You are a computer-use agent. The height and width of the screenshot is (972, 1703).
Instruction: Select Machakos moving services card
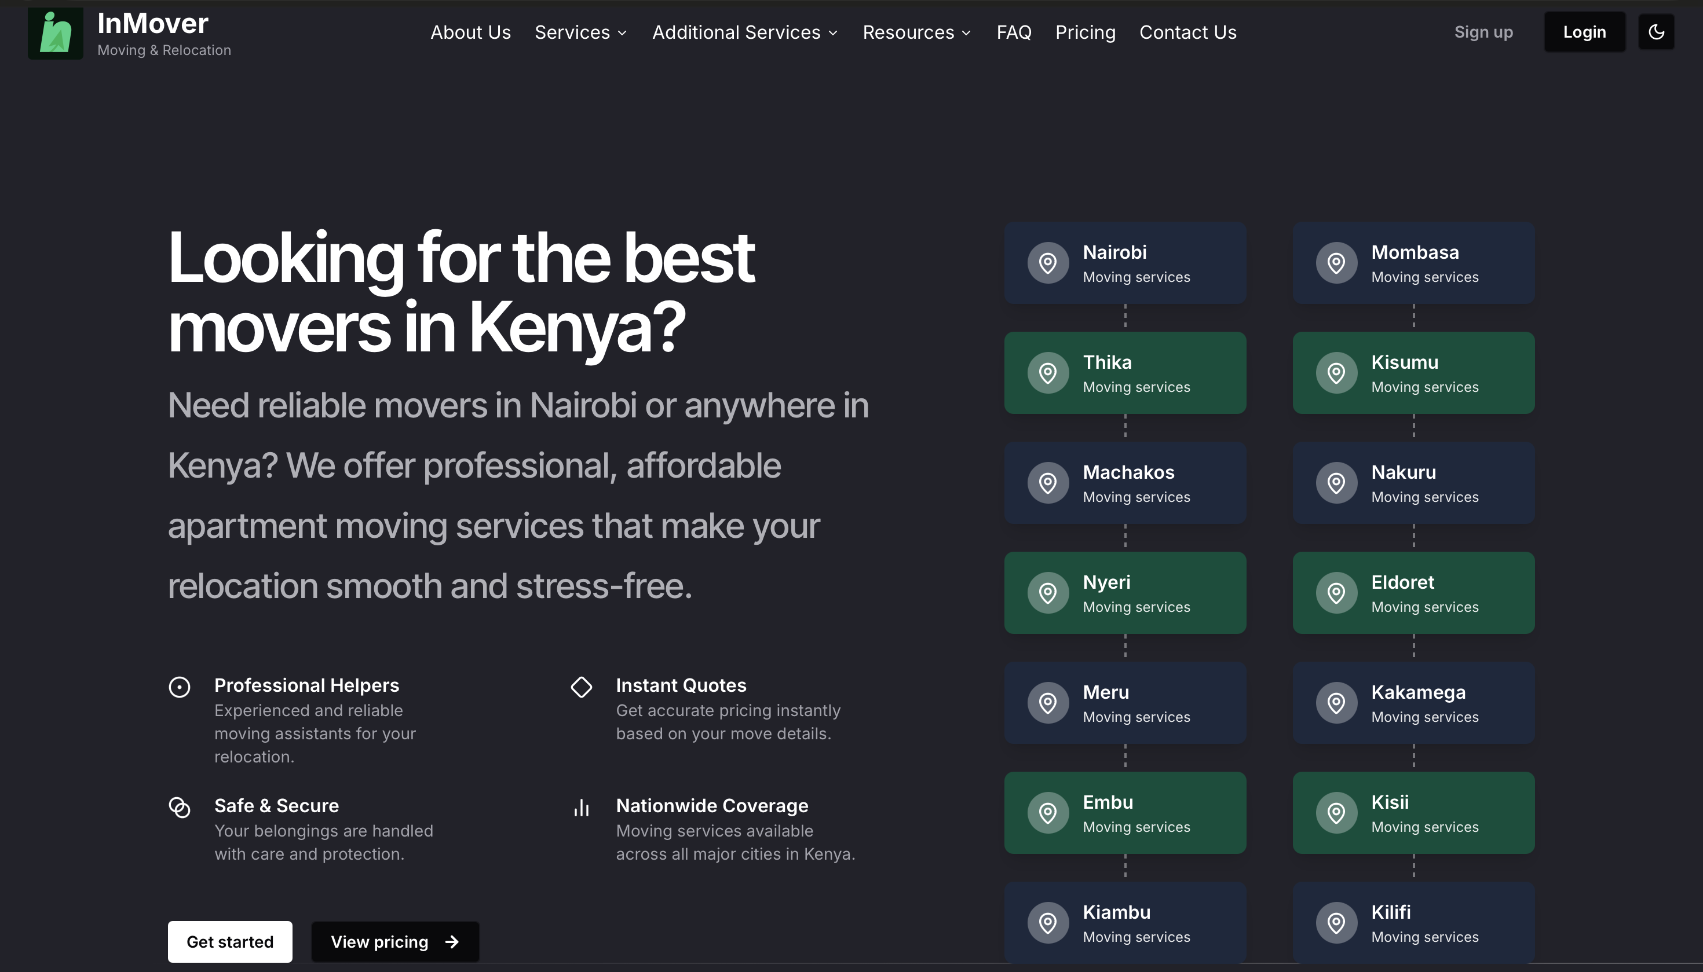(1125, 483)
